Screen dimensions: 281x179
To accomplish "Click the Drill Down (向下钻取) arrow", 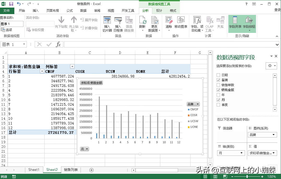I will point(61,22).
